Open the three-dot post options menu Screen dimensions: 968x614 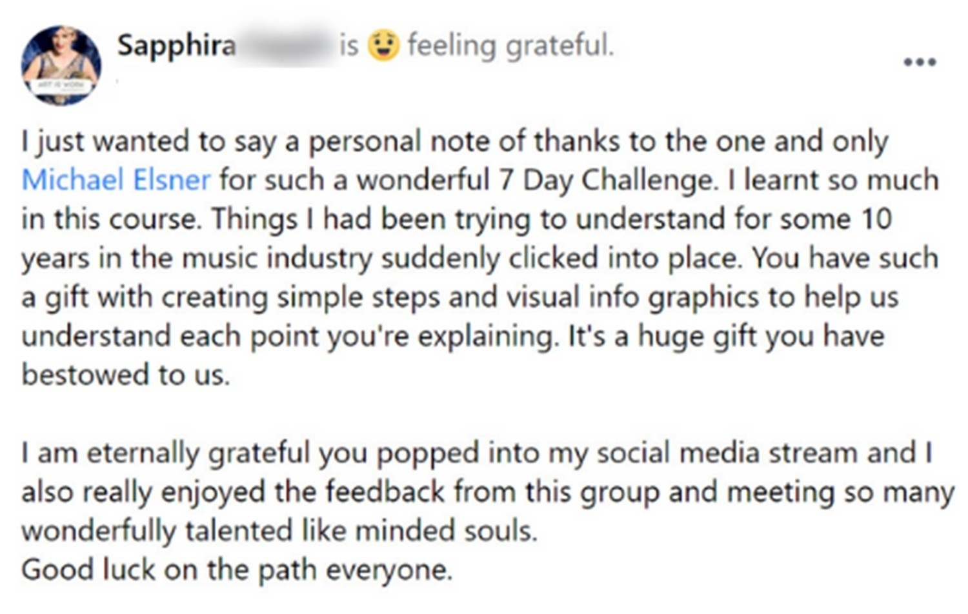point(920,63)
